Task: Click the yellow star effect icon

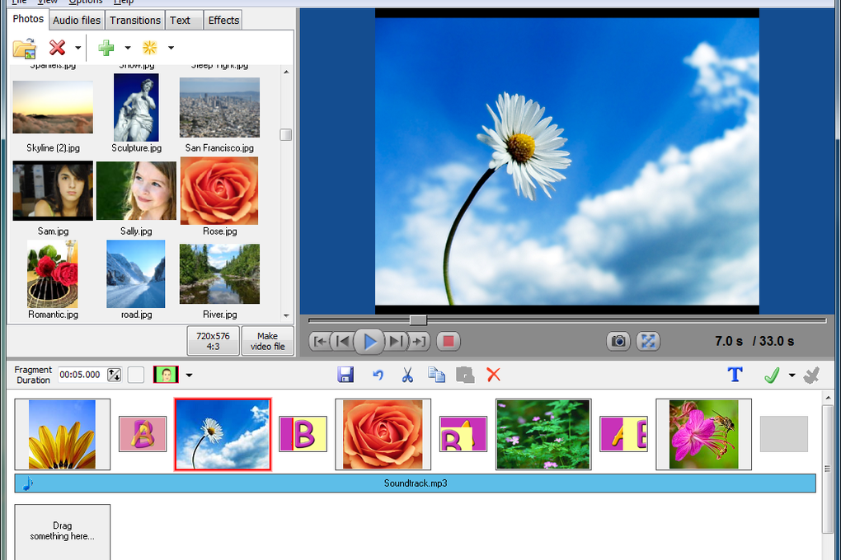Action: [149, 48]
